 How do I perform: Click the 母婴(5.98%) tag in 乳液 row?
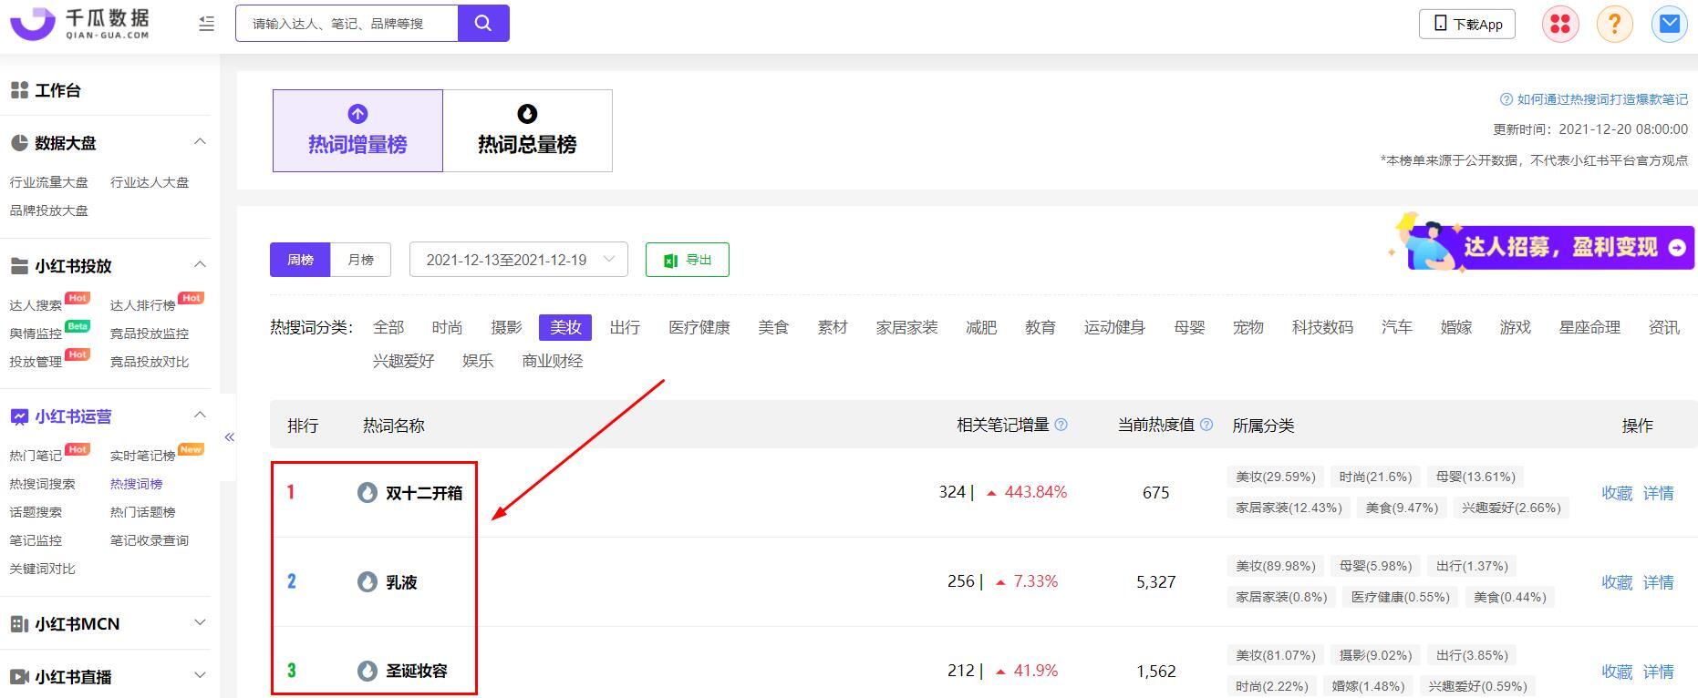click(1375, 566)
